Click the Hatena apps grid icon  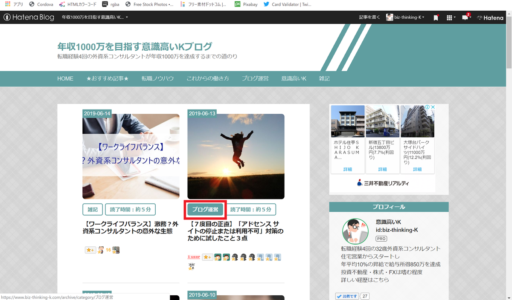[449, 17]
